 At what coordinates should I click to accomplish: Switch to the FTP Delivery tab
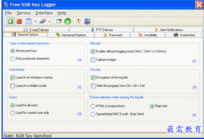102,30
